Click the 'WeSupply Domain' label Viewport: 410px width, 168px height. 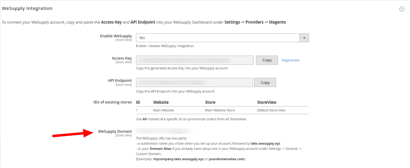pos(115,131)
